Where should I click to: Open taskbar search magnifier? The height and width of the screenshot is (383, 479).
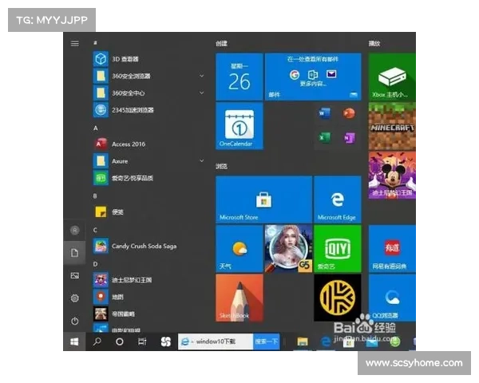tap(97, 342)
